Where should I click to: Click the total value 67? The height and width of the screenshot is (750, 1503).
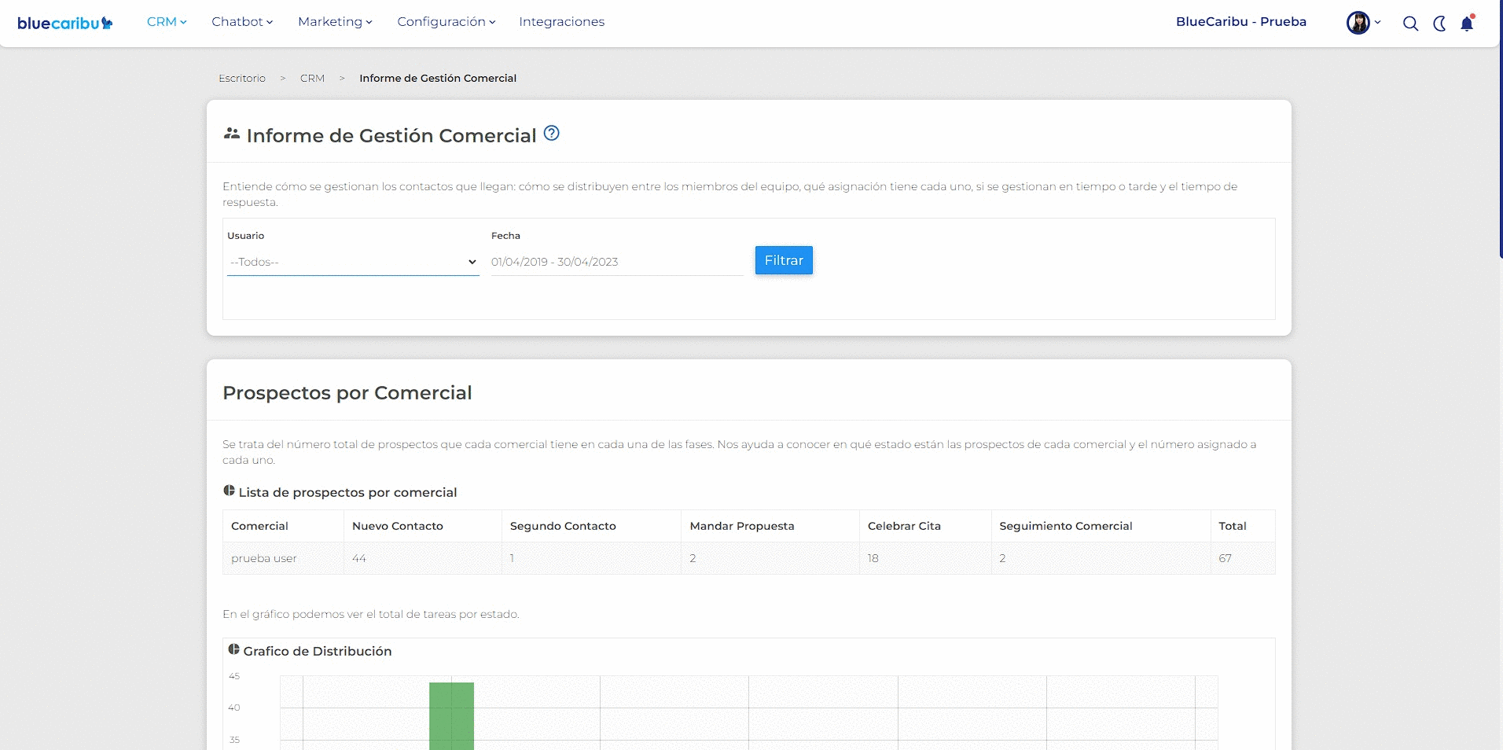1226,558
